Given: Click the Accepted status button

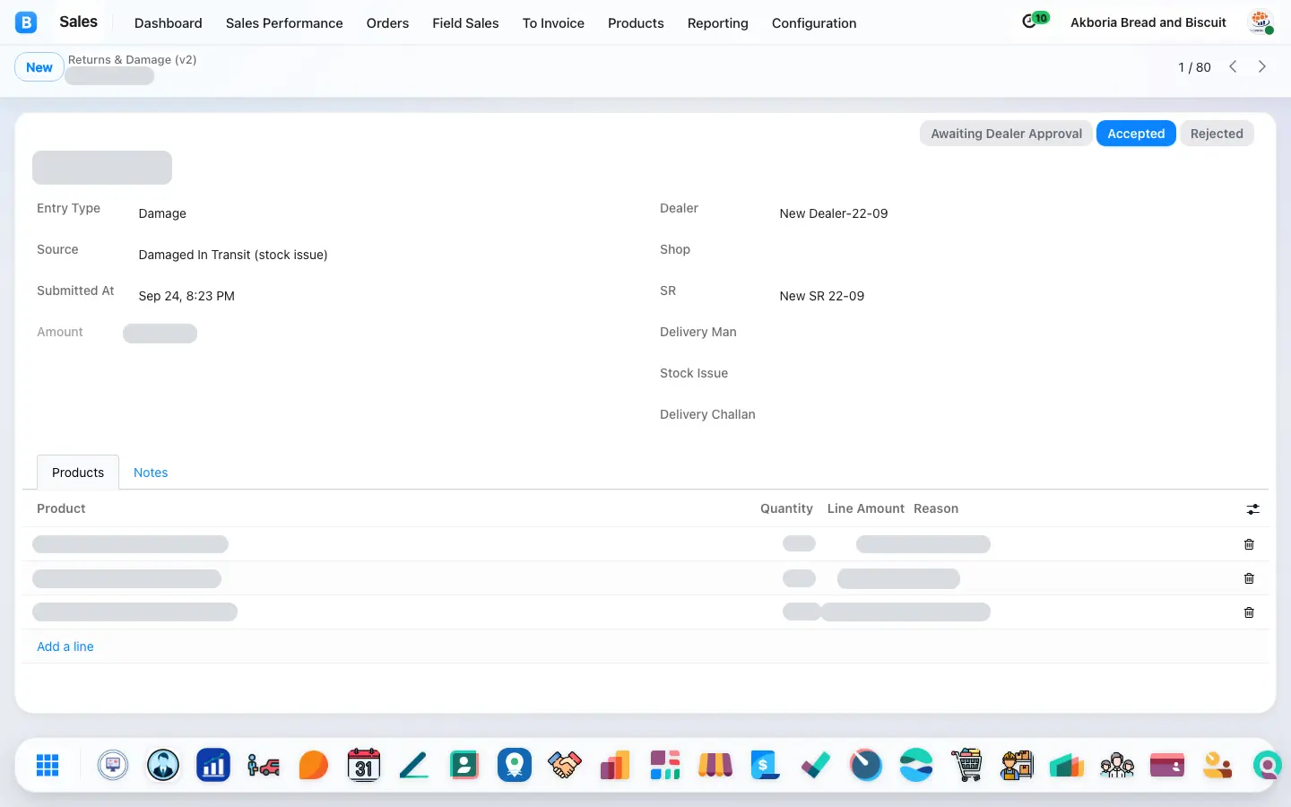Looking at the screenshot, I should [1136, 134].
